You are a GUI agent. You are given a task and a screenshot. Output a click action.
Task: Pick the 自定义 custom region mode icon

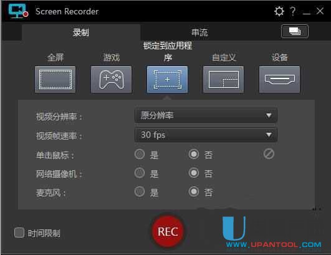tap(223, 79)
